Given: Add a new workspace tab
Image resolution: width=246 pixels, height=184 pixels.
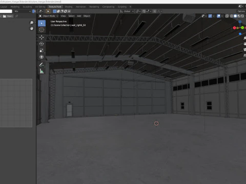Looking at the screenshot, I should point(130,7).
